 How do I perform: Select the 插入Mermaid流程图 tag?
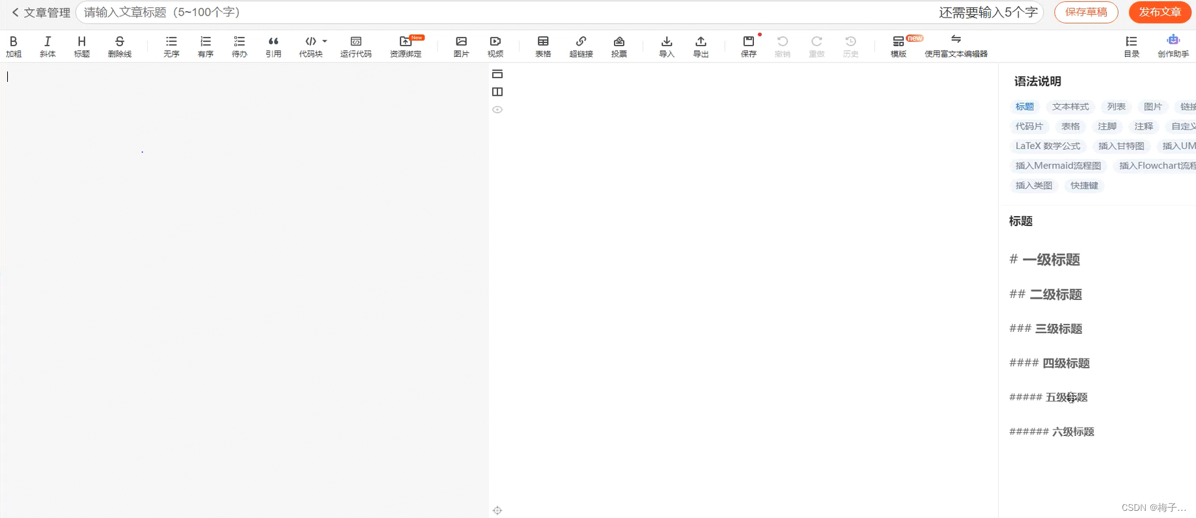click(1058, 166)
